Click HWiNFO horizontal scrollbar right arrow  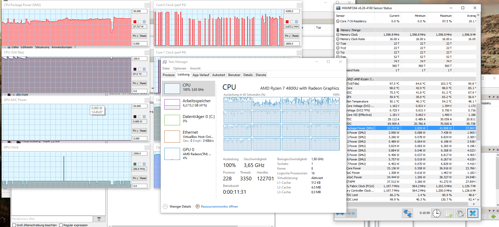pos(474,204)
